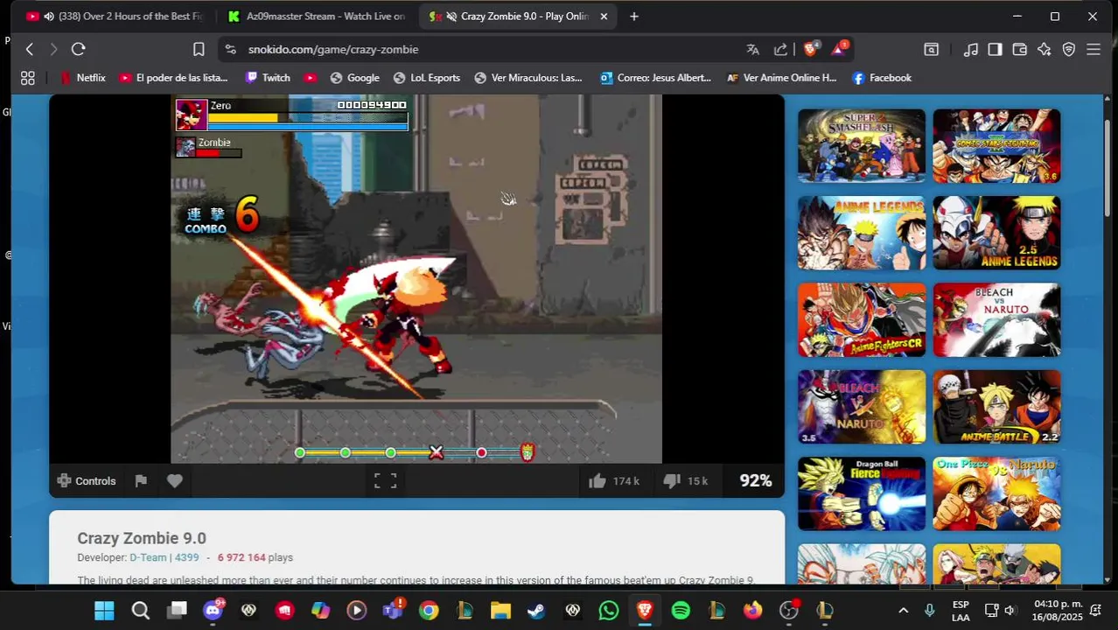Screen dimensions: 1118x630
Task: Open the tab search icon in toolbar
Action: click(932, 49)
